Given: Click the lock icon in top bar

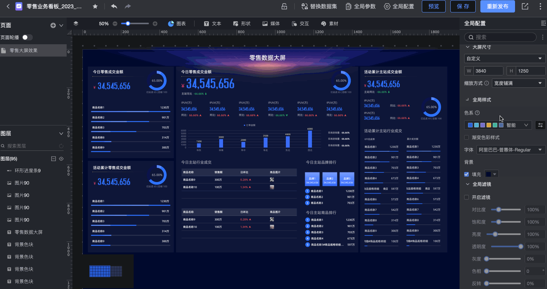Looking at the screenshot, I should click(x=284, y=7).
